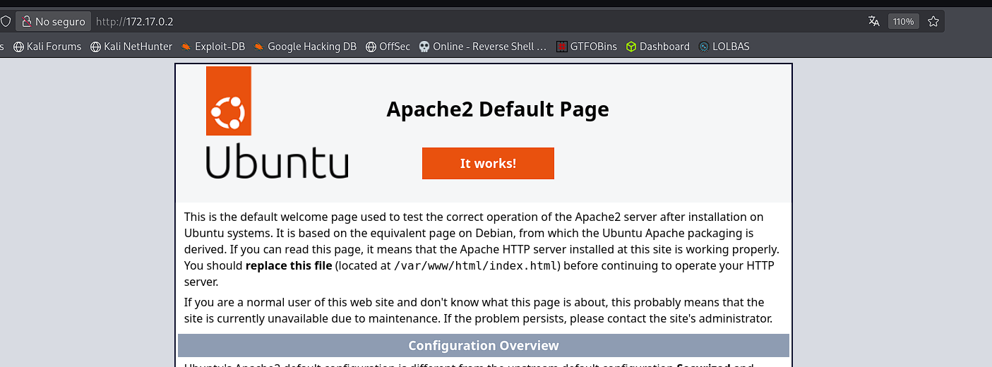Click the OffSec globe icon
The height and width of the screenshot is (367, 992).
point(371,47)
